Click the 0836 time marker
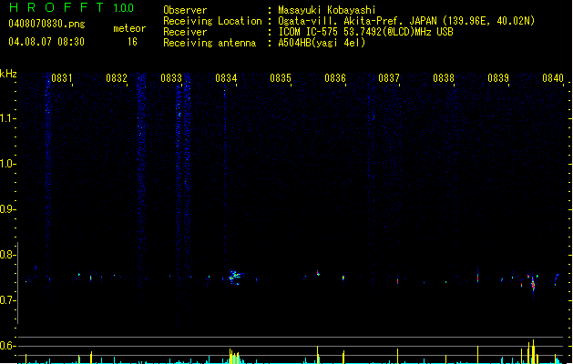This screenshot has width=573, height=364. [335, 78]
